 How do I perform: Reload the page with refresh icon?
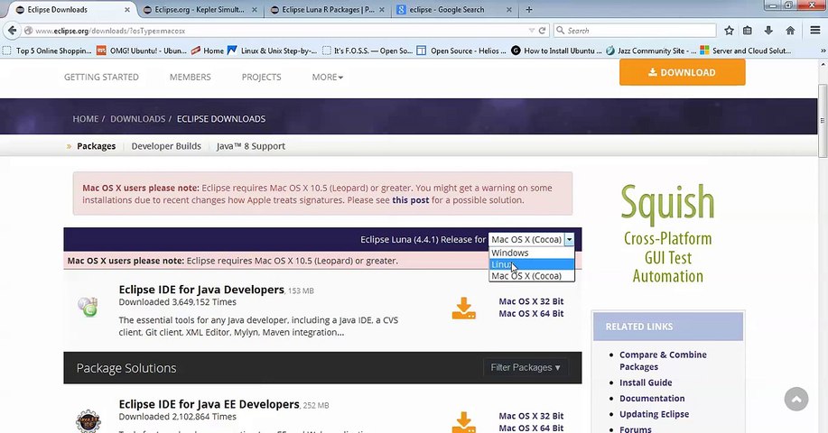coord(542,31)
